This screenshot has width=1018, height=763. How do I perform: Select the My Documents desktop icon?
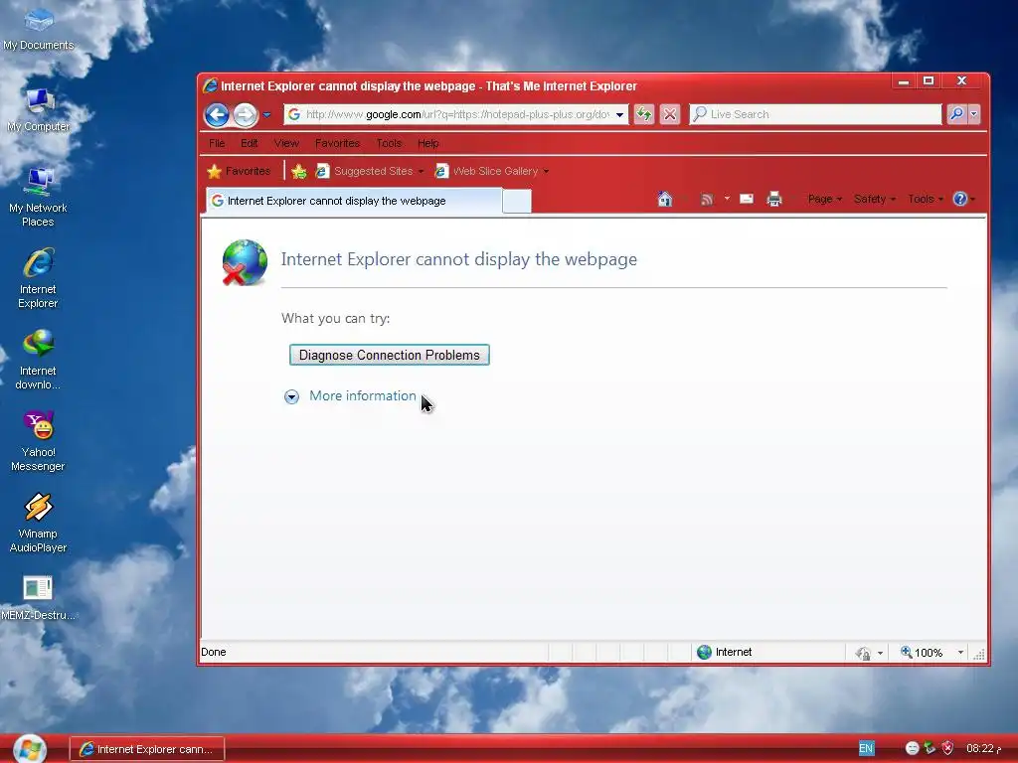[38, 29]
